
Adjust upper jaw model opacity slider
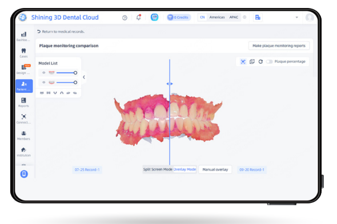click(66, 73)
